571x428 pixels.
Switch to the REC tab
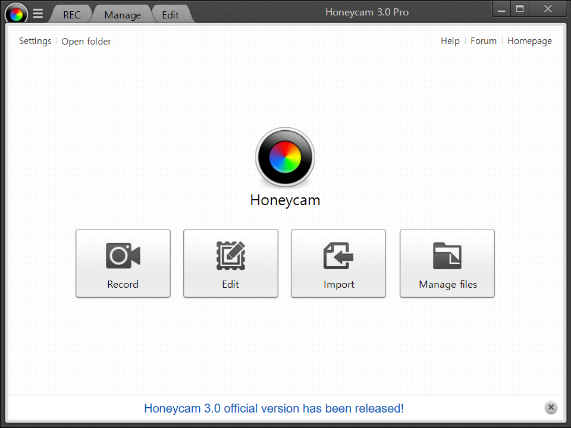click(x=71, y=14)
